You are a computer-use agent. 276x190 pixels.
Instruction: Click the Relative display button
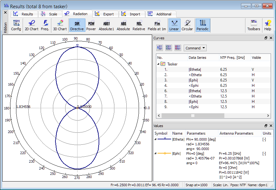(139, 25)
